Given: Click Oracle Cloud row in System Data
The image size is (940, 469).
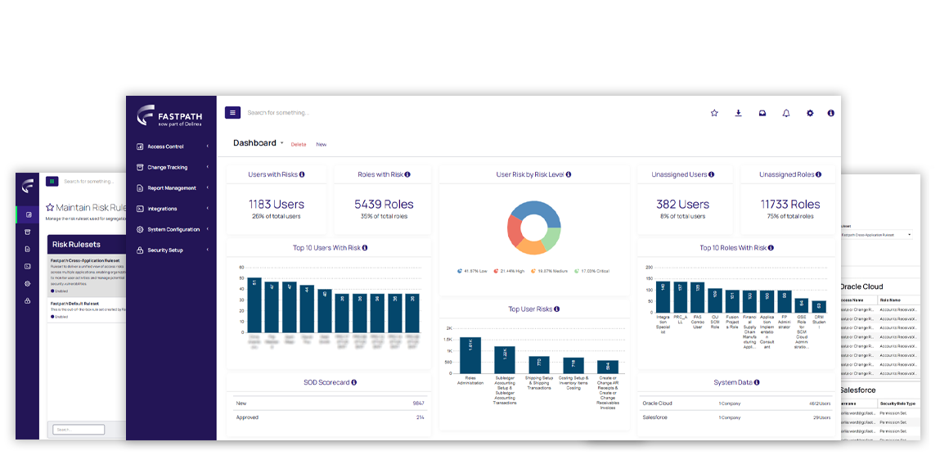Looking at the screenshot, I should pyautogui.click(x=736, y=404).
